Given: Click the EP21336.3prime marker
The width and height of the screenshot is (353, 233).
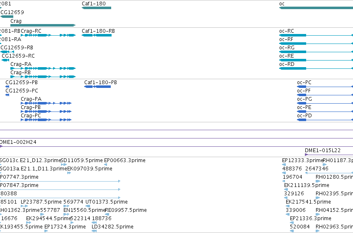Looking at the screenshot, I should click(x=292, y=223).
